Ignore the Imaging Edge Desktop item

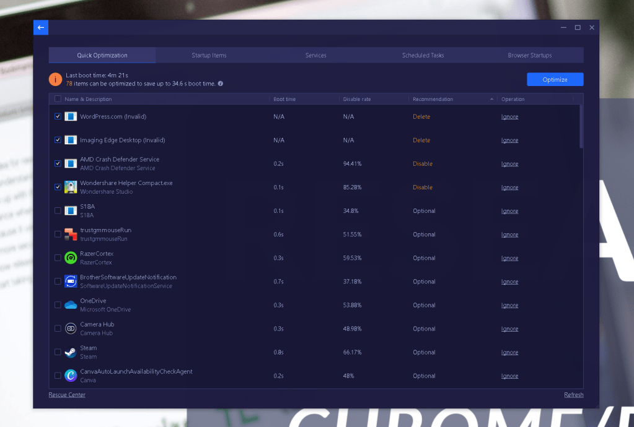(x=509, y=140)
